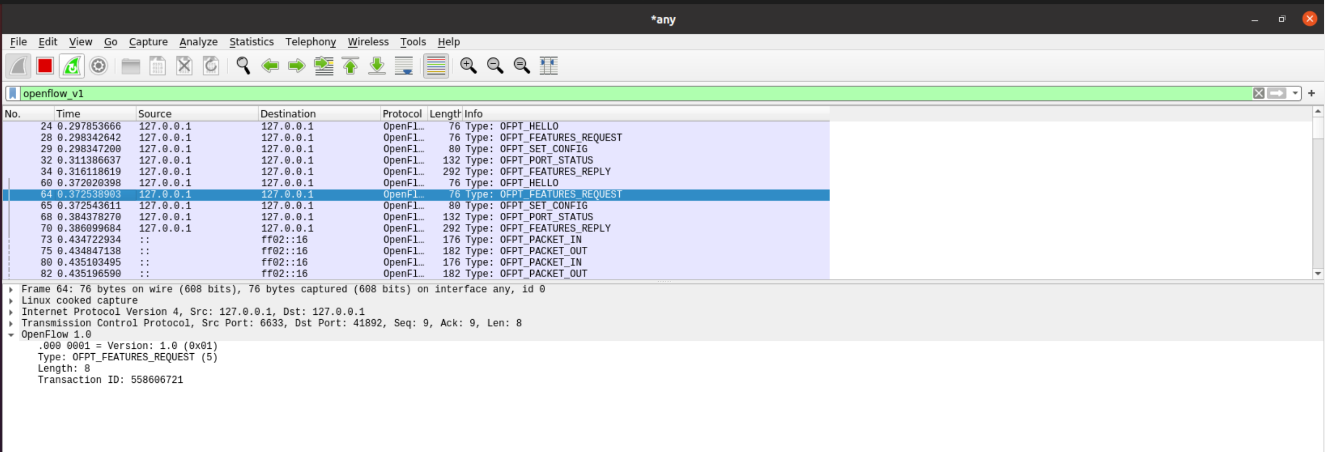The height and width of the screenshot is (452, 1325).
Task: Open the Statistics menu
Action: [252, 42]
